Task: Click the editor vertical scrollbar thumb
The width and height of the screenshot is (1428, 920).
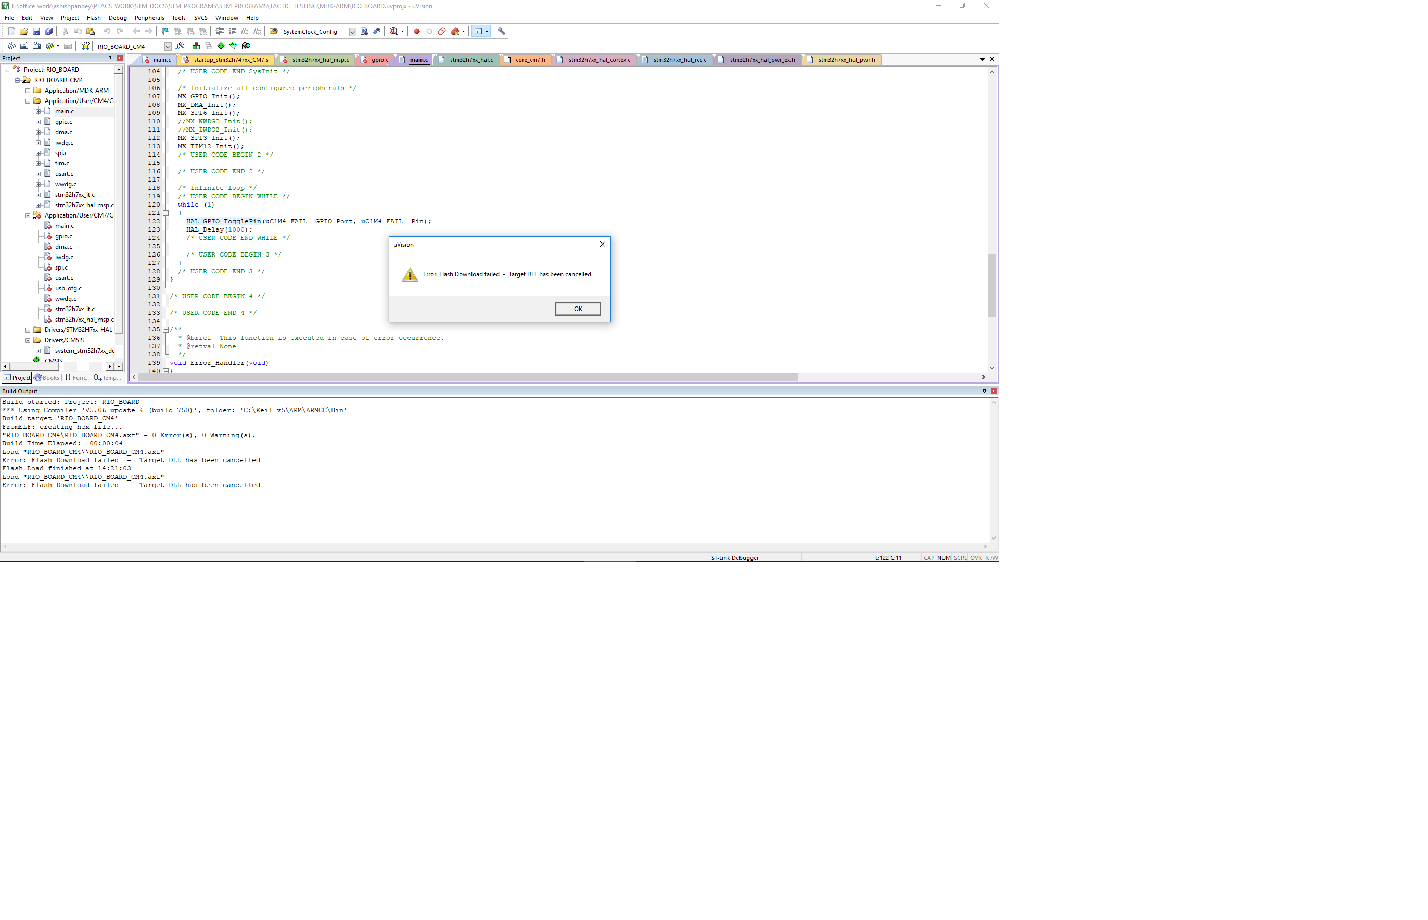Action: (992, 286)
